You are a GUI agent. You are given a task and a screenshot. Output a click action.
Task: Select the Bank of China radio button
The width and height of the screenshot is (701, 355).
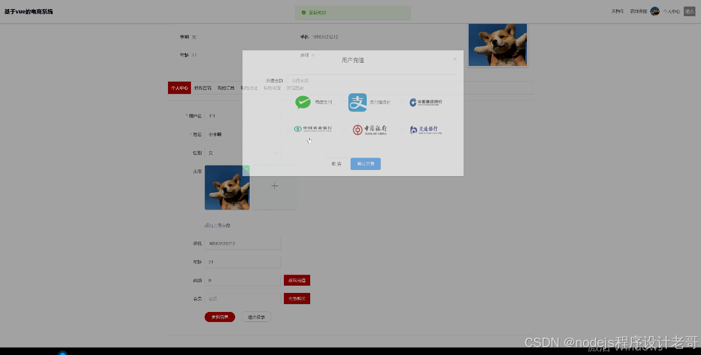344,130
